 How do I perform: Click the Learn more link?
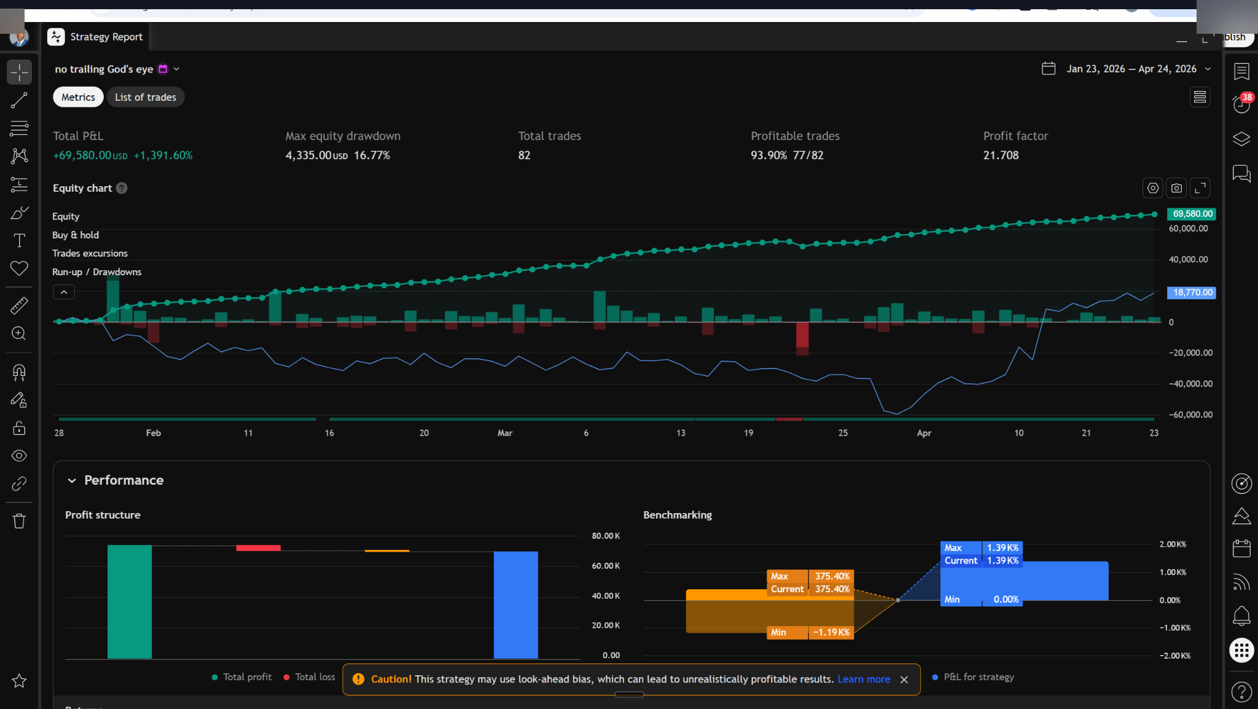click(x=863, y=679)
